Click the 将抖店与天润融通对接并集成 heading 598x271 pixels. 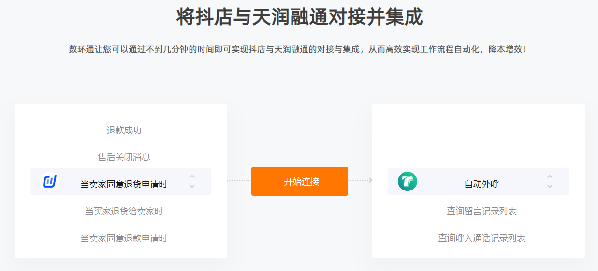[299, 17]
